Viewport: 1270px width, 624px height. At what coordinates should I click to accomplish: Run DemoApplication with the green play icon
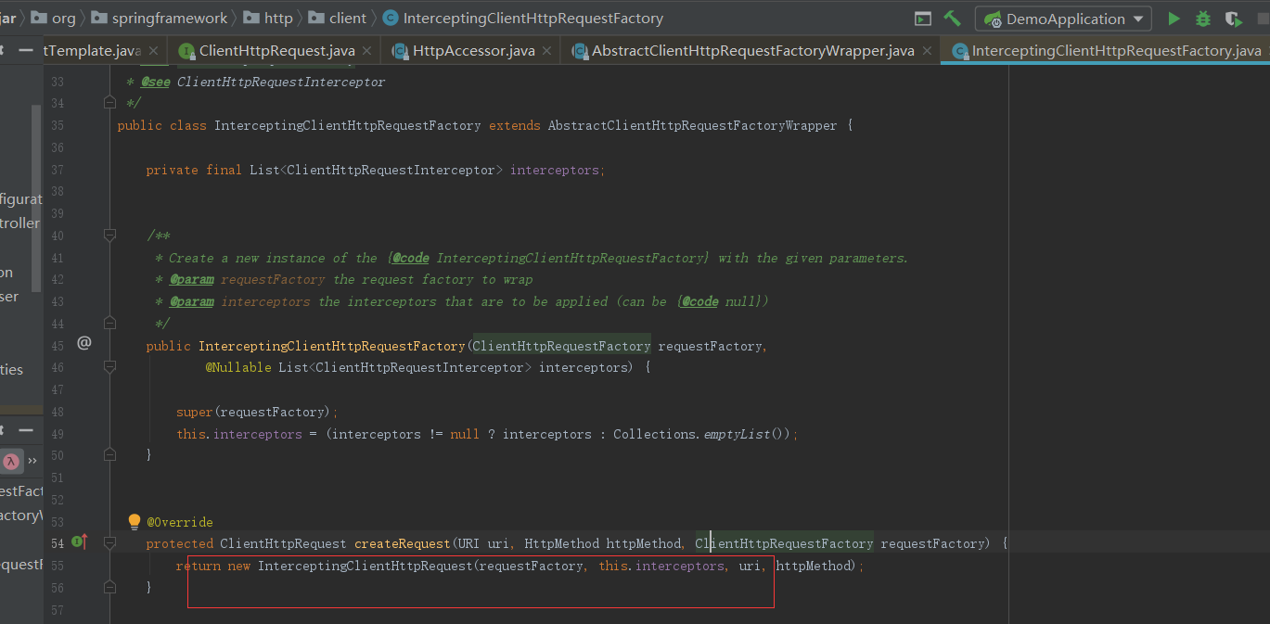1174,19
